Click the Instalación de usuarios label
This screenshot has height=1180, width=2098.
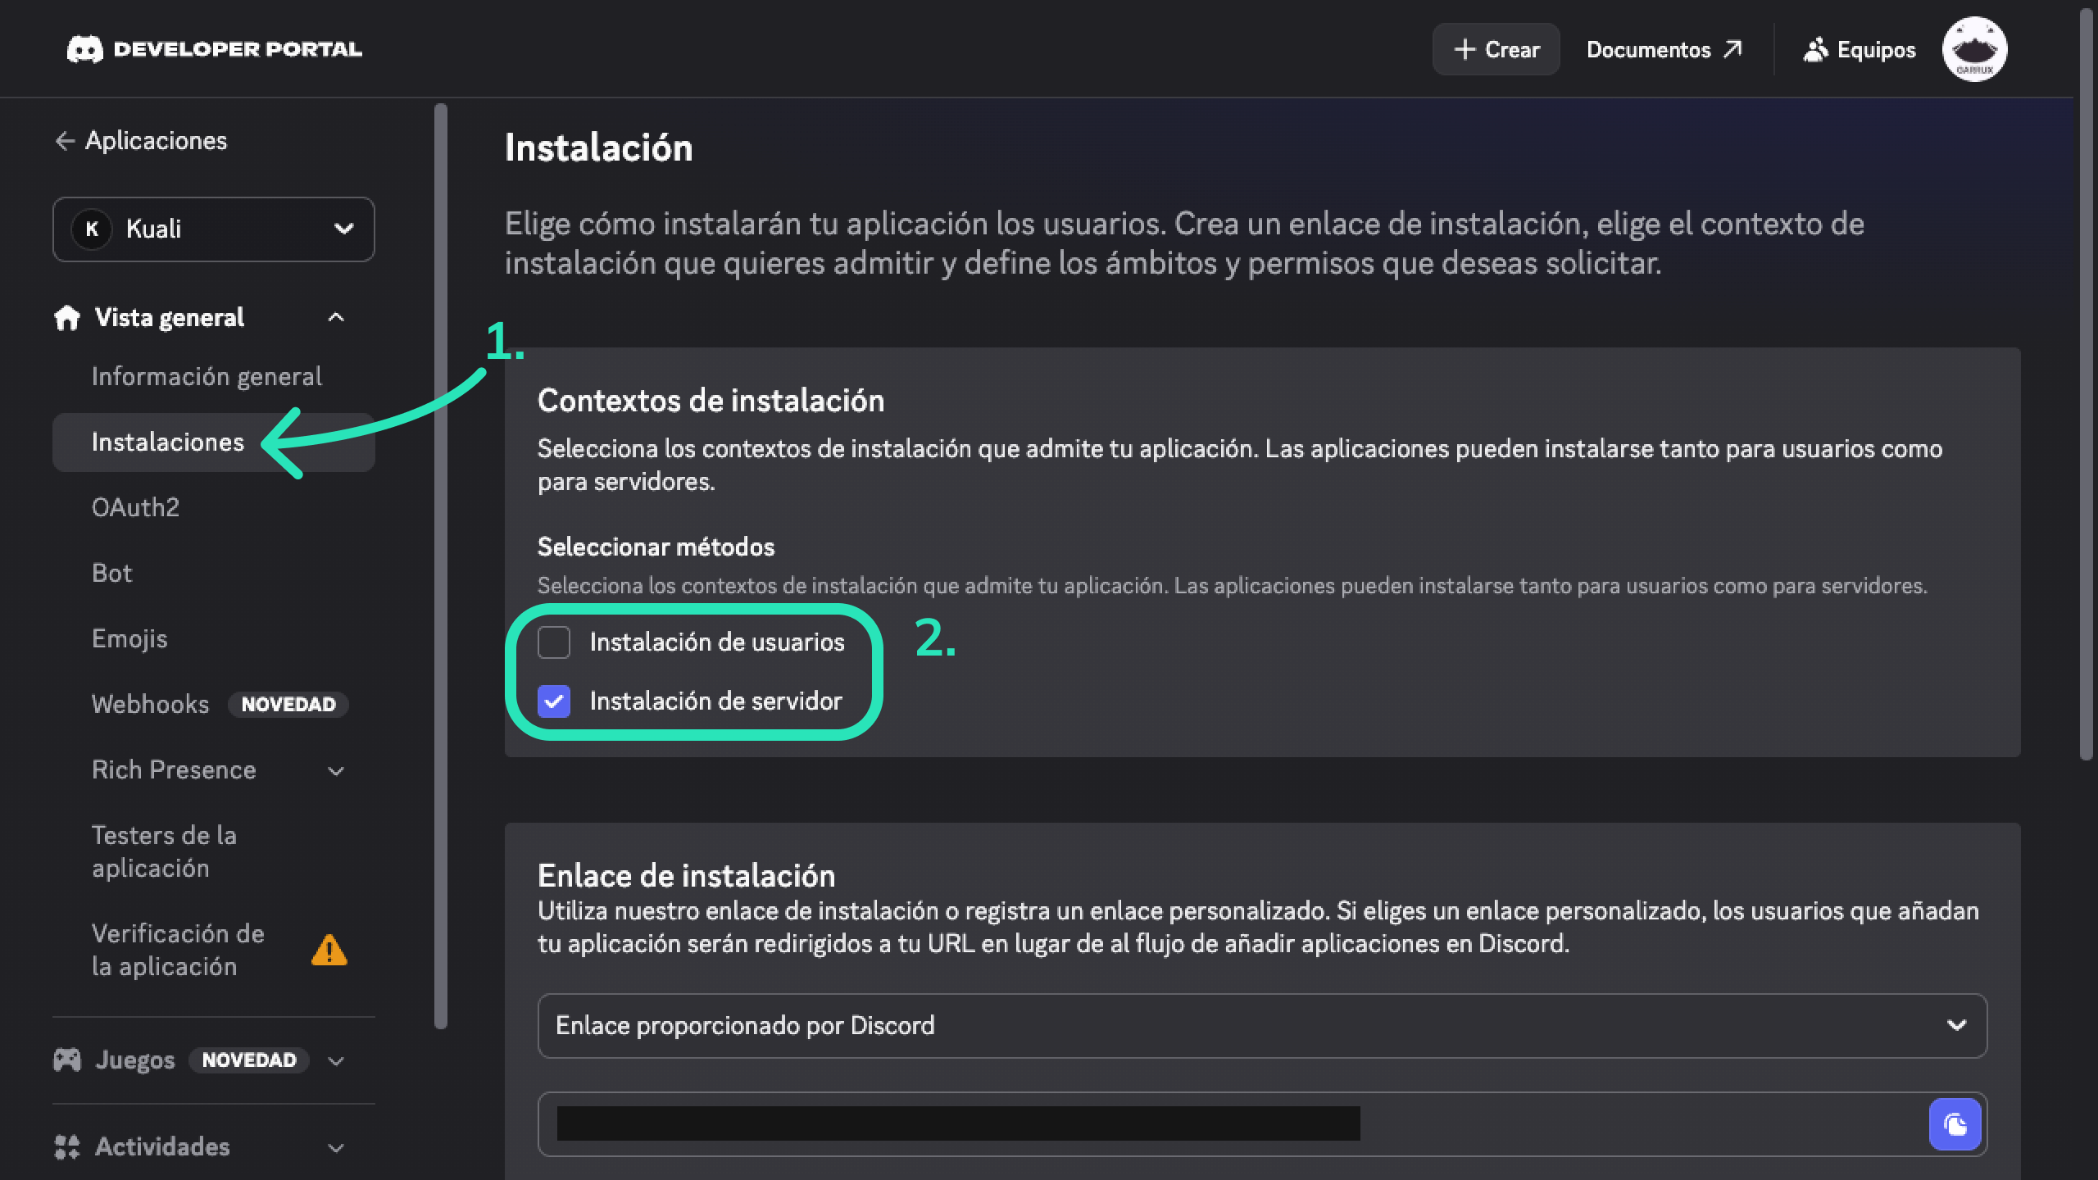[x=717, y=642]
